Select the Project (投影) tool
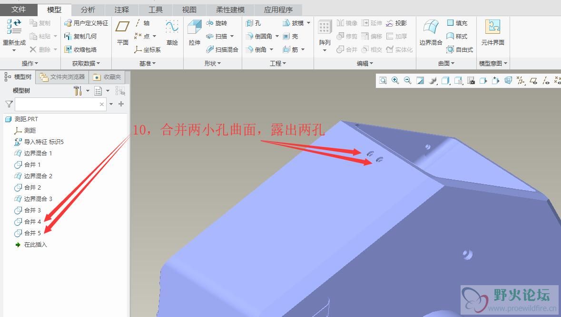Screen dimensions: 561x317 pyautogui.click(x=396, y=23)
